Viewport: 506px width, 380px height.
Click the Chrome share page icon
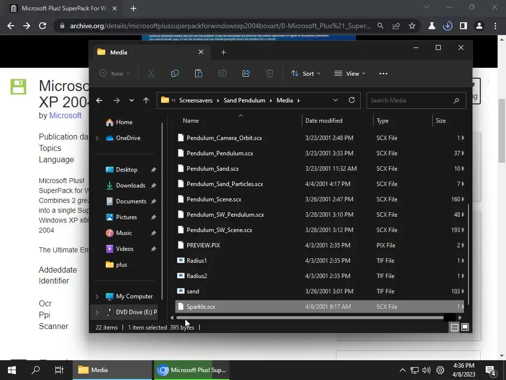click(396, 26)
